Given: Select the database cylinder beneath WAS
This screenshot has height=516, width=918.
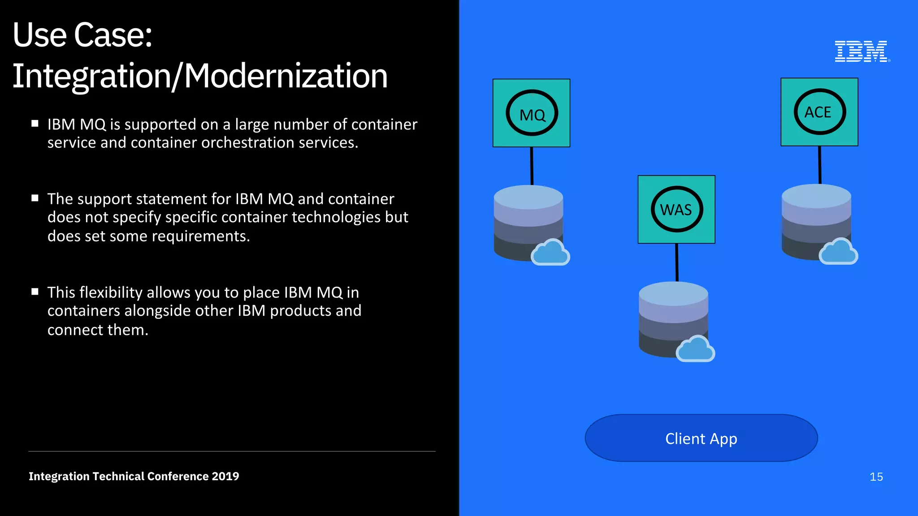Looking at the screenshot, I should tap(673, 319).
